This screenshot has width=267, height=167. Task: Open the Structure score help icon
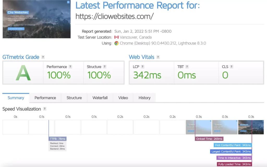[105, 67]
